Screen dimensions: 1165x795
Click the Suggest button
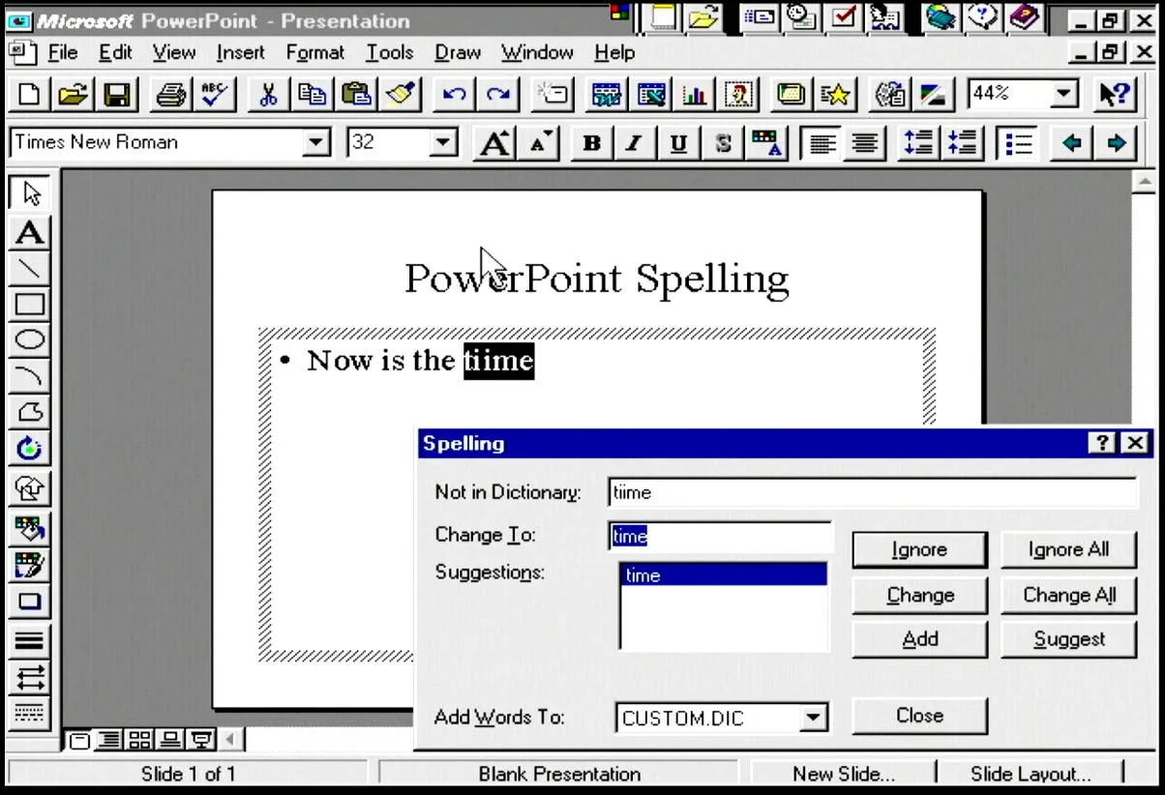(x=1068, y=639)
